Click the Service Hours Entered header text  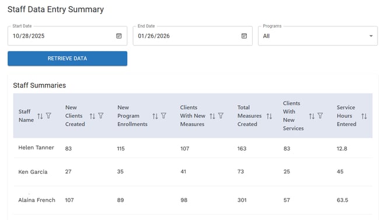tap(347, 116)
